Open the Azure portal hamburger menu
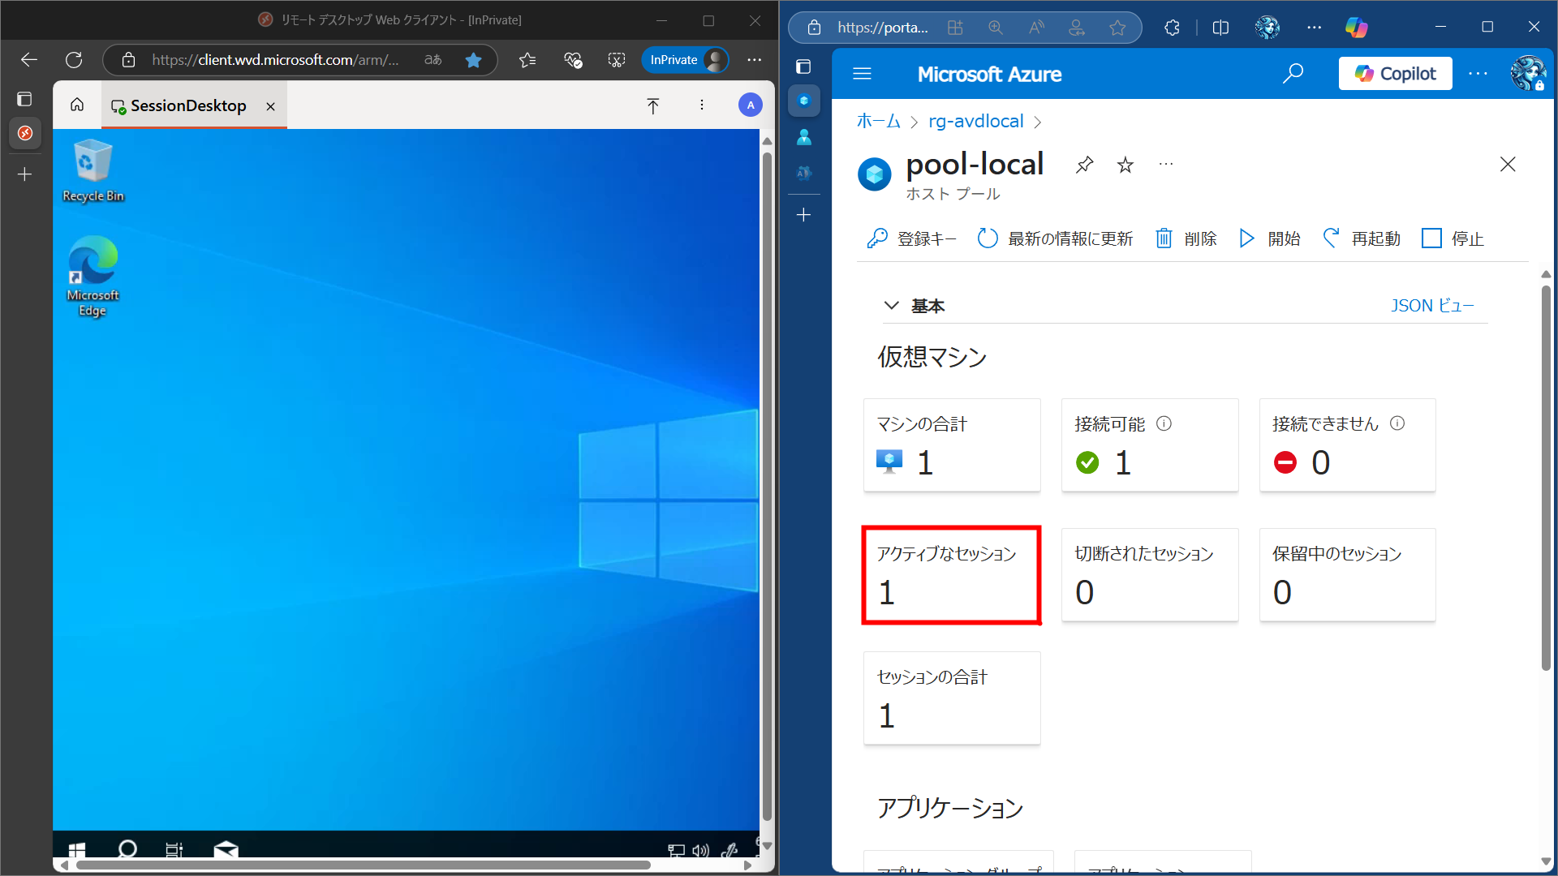The width and height of the screenshot is (1558, 876). 862,74
